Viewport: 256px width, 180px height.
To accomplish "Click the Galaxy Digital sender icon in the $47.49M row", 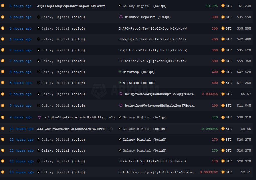I will point(39,39).
